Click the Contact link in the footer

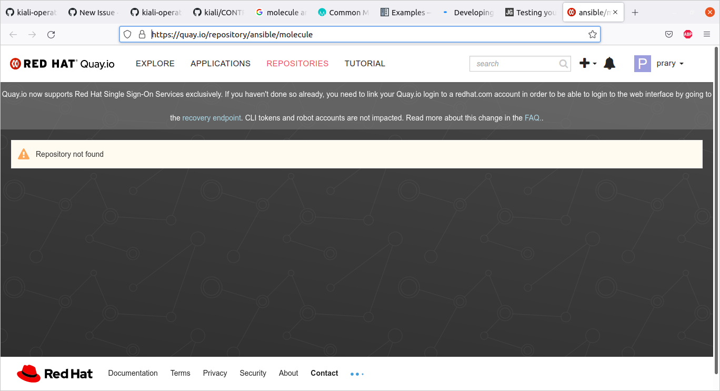324,373
